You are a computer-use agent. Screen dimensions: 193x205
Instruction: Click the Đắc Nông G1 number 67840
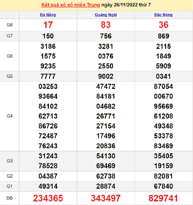163,186
